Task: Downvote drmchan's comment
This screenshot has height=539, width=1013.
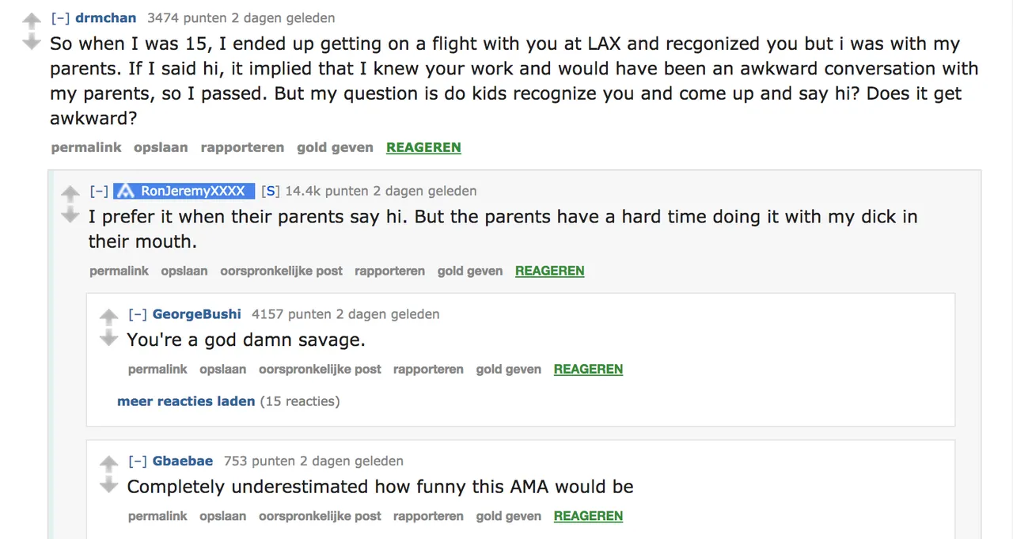Action: coord(32,42)
